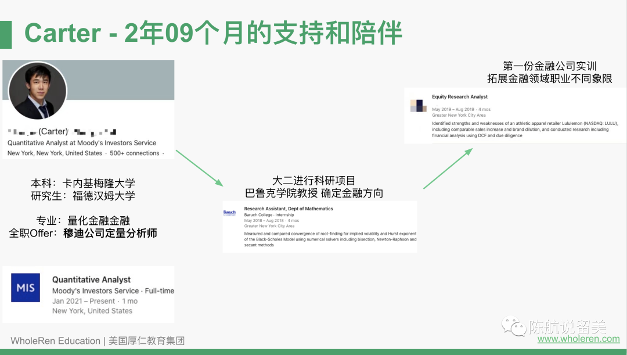
Task: Click the slide title starting with "Carter"
Action: click(x=213, y=34)
